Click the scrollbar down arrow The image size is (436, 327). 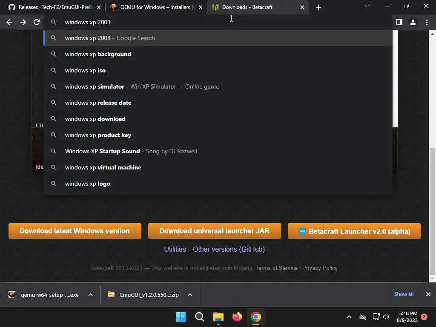[x=432, y=278]
